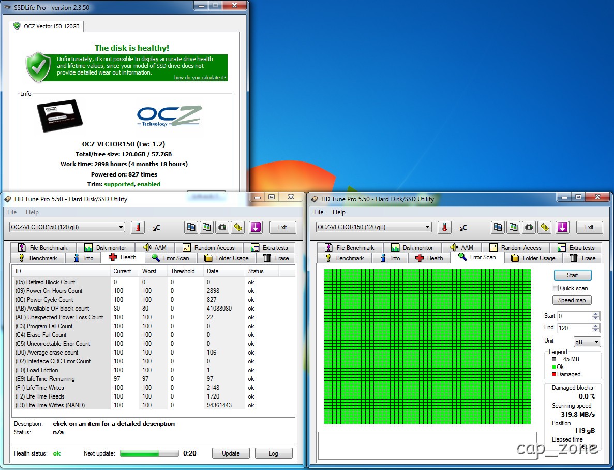Click Start value input field
Image resolution: width=614 pixels, height=470 pixels.
click(574, 316)
